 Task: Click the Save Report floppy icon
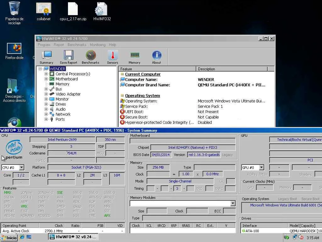click(x=68, y=57)
